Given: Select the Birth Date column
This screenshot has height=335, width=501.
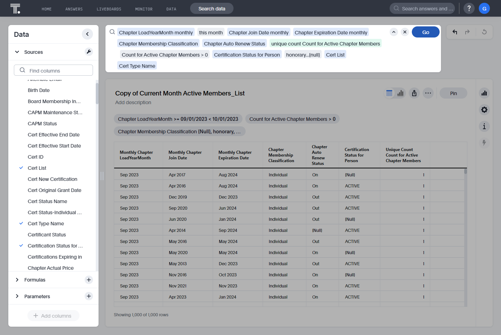Looking at the screenshot, I should [x=39, y=90].
